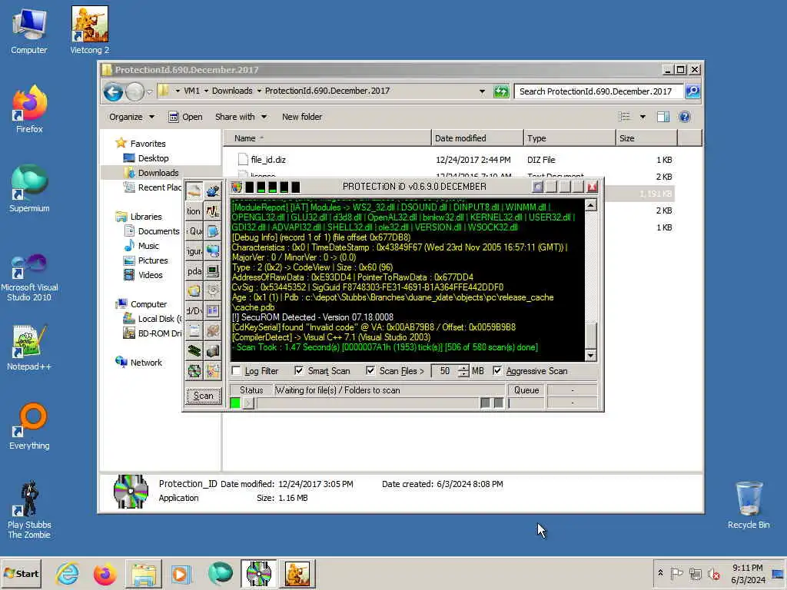Open the Share with dropdown

tap(241, 117)
